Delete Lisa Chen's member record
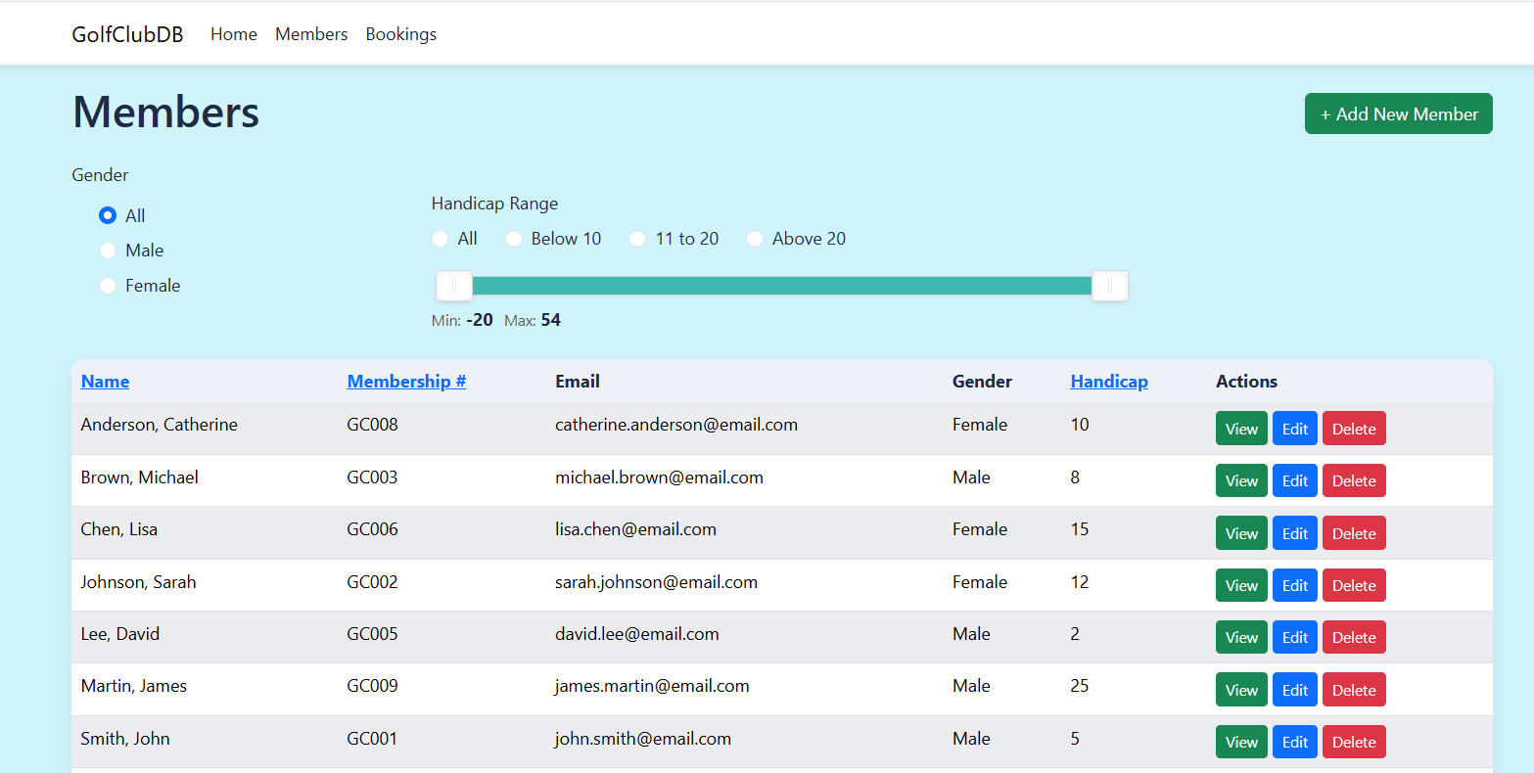The width and height of the screenshot is (1534, 773). pyautogui.click(x=1354, y=533)
